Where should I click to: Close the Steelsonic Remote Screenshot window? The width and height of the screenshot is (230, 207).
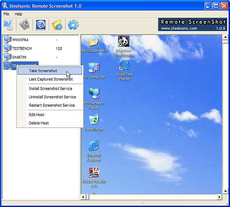pyautogui.click(x=224, y=6)
